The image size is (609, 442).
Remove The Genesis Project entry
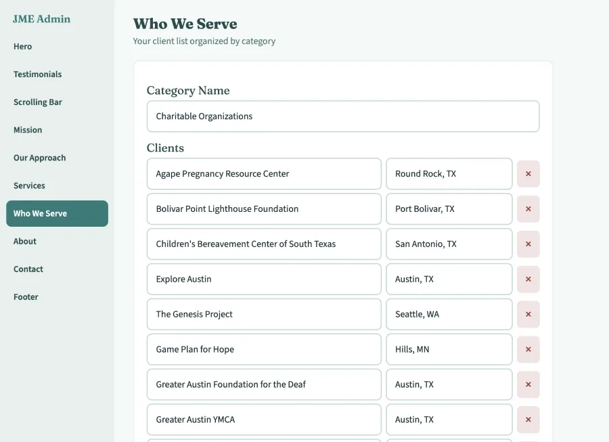tap(528, 314)
